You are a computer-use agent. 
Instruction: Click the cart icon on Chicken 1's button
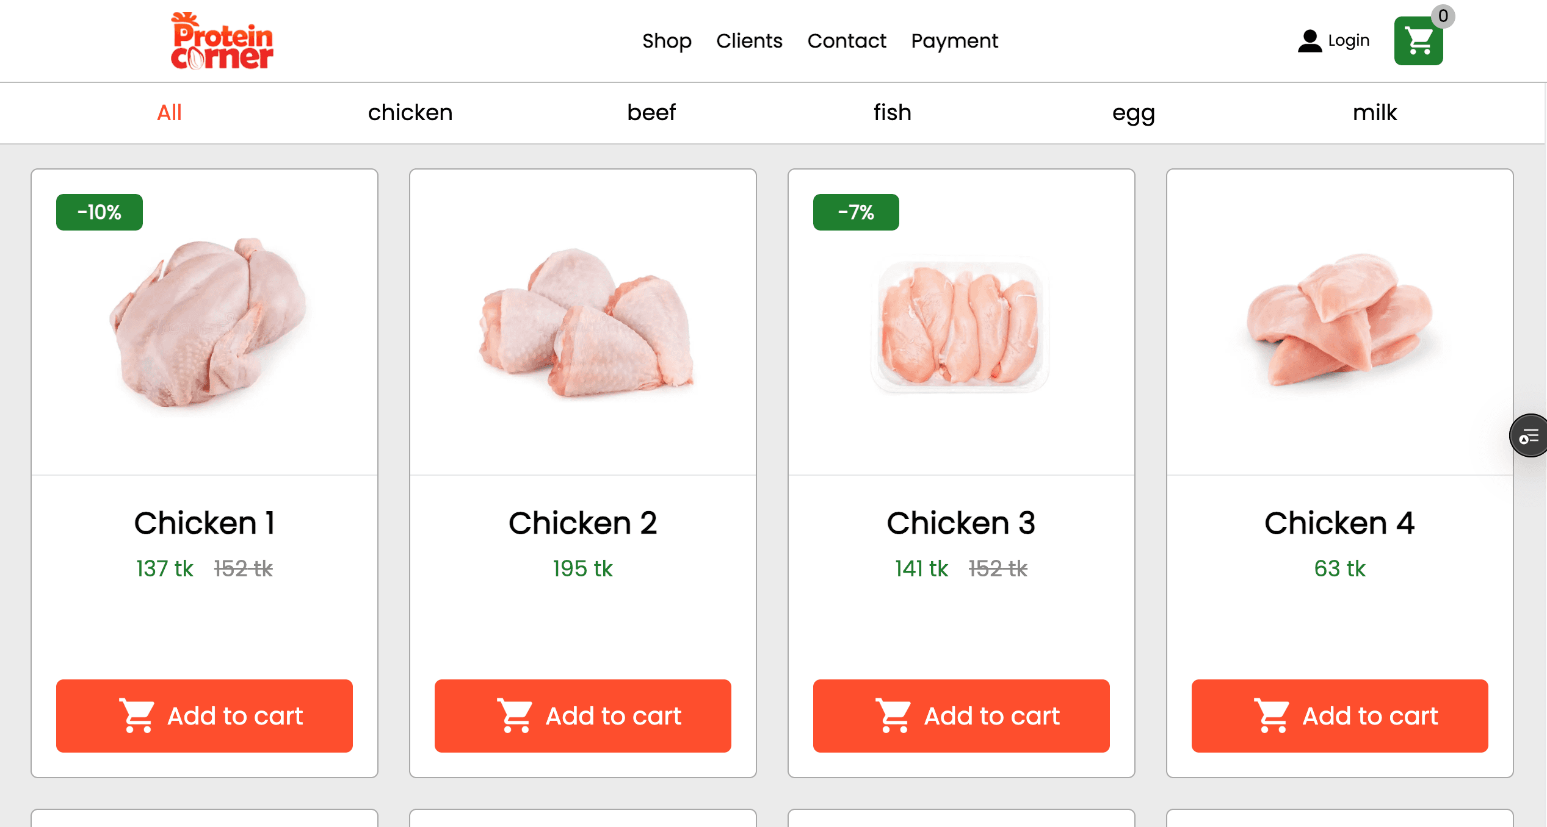138,715
